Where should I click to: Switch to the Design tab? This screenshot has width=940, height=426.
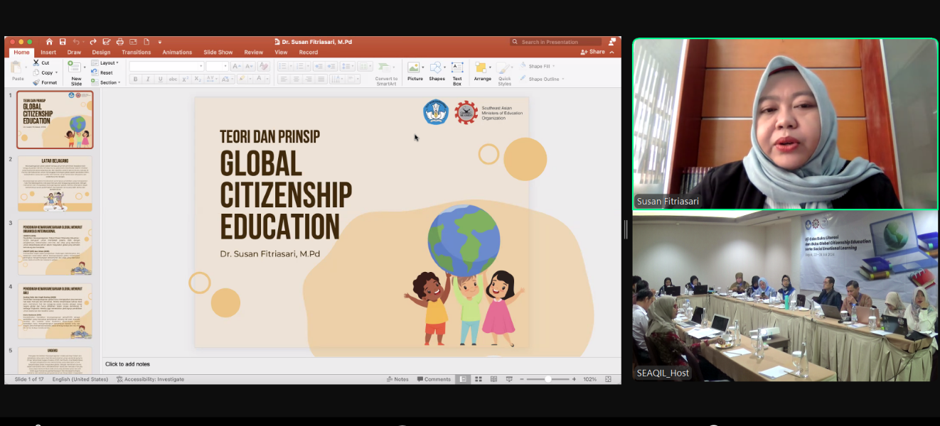101,53
